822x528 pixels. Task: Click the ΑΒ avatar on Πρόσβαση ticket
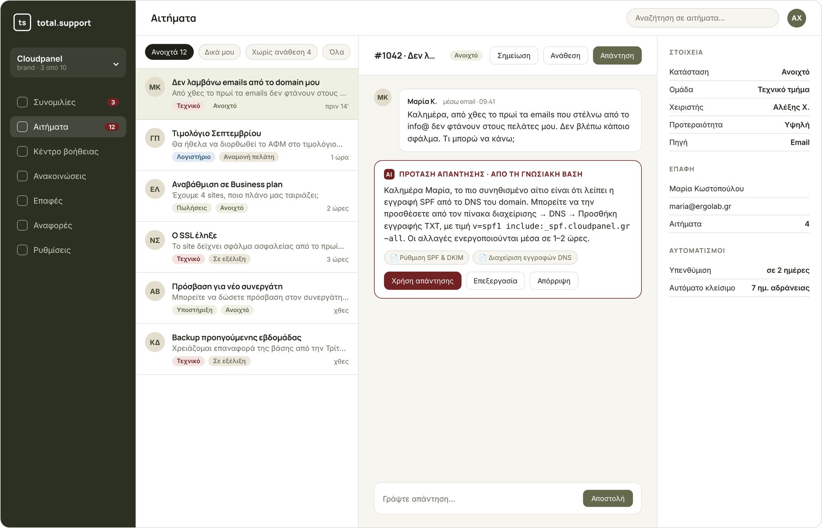pos(155,292)
